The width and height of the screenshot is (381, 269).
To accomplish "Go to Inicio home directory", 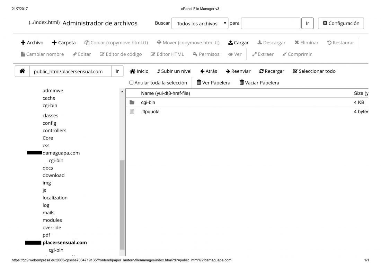I will pyautogui.click(x=139, y=71).
